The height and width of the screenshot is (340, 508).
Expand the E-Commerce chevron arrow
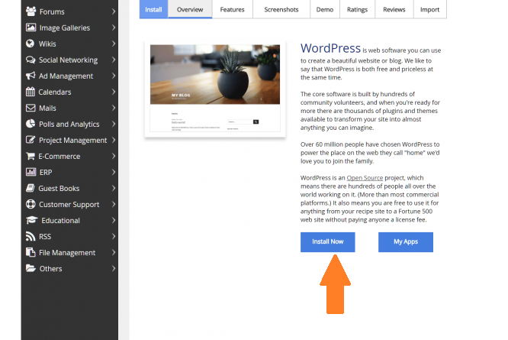(114, 156)
